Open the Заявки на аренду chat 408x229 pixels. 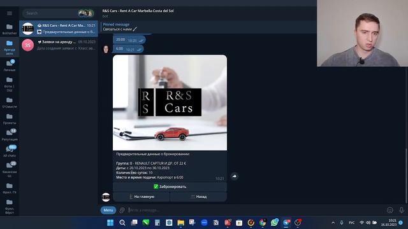[59, 45]
